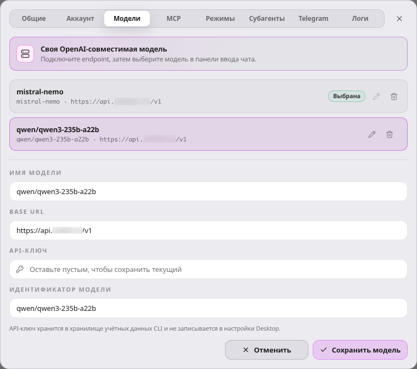Viewport: 417px width, 369px height.
Task: Edit the mistral-nemo model with pencil icon
Action: point(376,96)
